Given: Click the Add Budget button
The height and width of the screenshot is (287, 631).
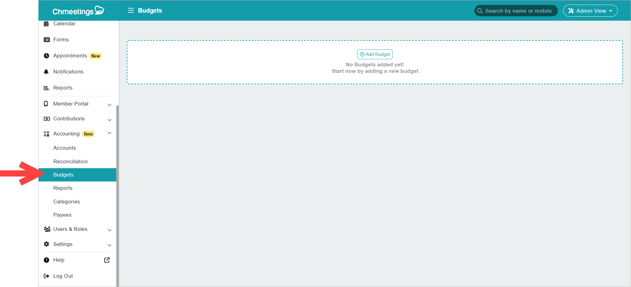Looking at the screenshot, I should tap(375, 54).
